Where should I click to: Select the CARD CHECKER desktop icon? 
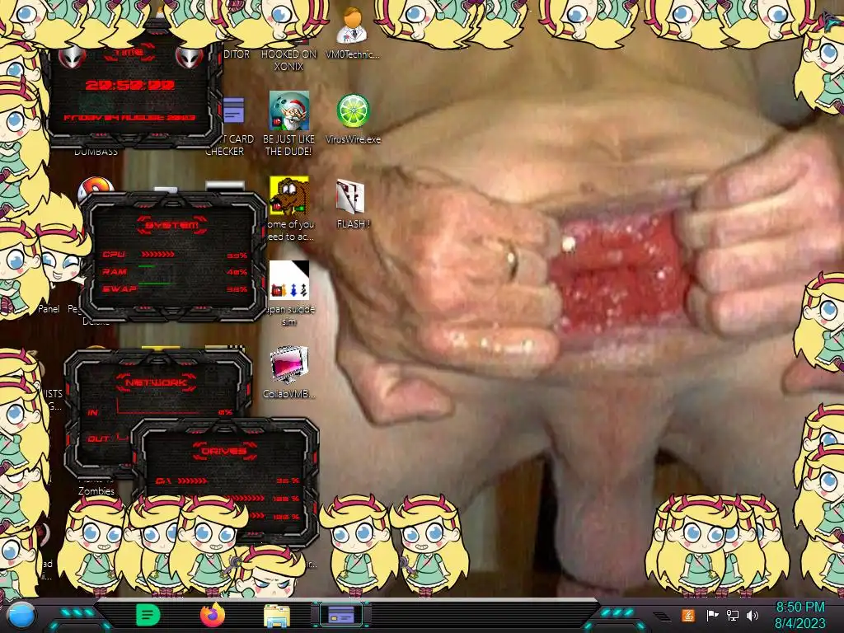232,126
